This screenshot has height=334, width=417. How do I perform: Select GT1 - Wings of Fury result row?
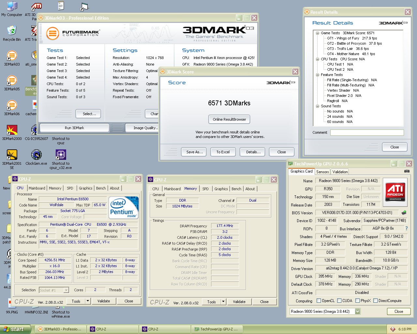[x=352, y=38]
